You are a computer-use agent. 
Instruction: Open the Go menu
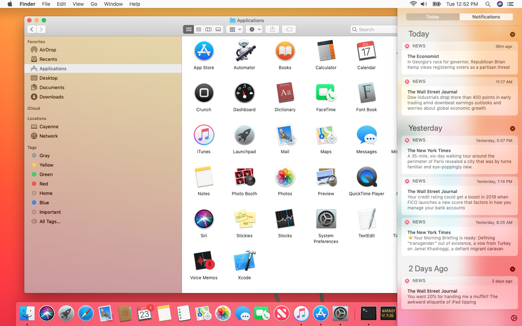tap(94, 4)
